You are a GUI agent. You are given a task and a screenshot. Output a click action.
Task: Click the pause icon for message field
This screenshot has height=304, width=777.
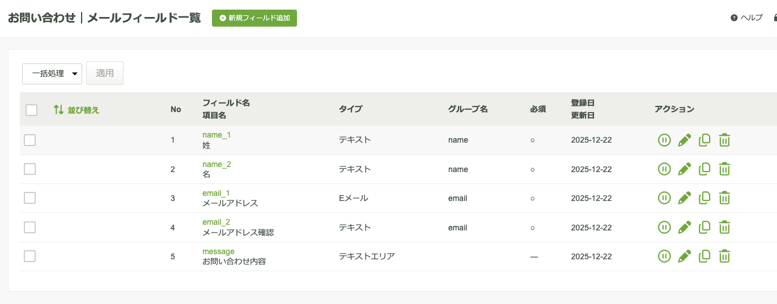[x=664, y=256]
